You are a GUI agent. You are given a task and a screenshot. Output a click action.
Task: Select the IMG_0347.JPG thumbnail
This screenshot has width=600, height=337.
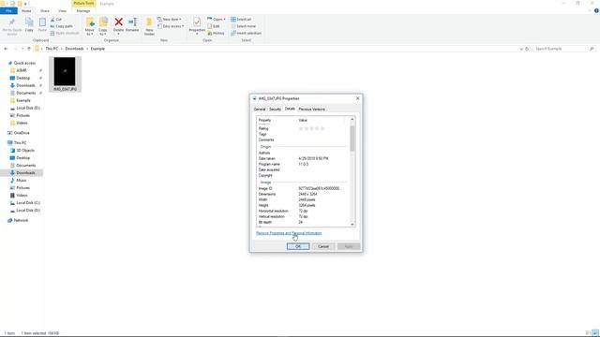pos(65,74)
